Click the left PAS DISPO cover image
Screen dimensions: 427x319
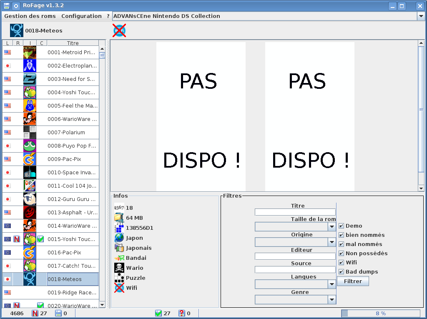point(201,117)
